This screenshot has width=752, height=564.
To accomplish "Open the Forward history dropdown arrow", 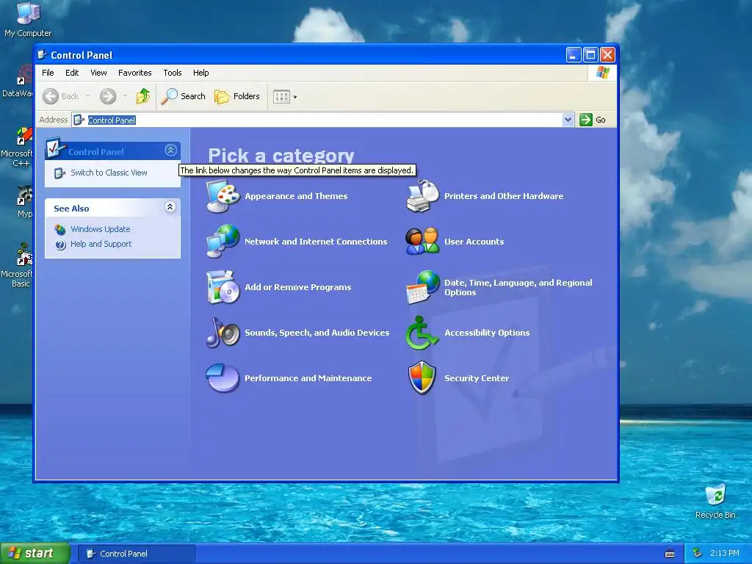I will tap(125, 96).
